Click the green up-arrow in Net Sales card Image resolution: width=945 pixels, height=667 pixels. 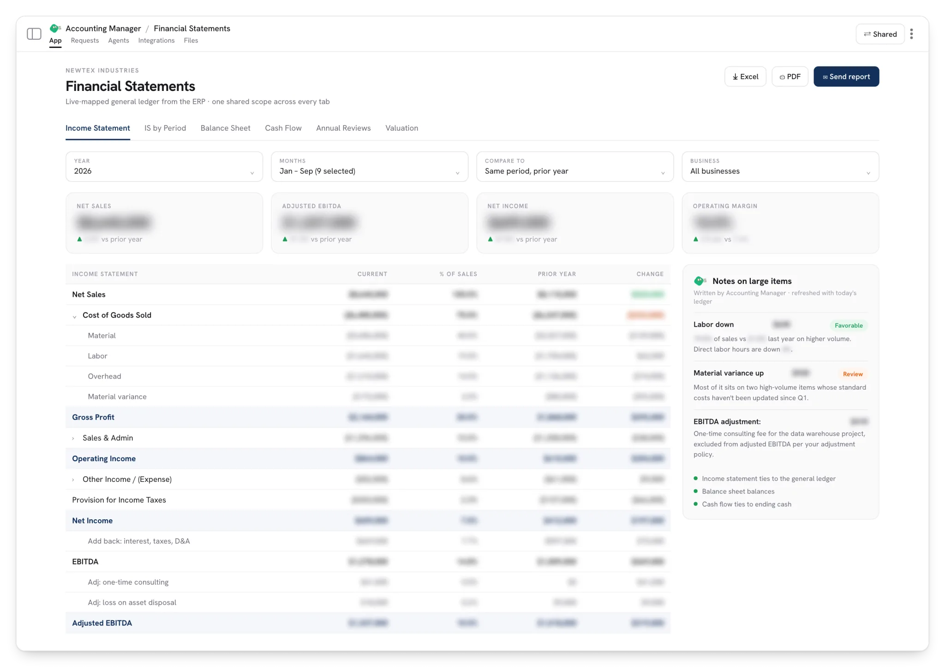click(79, 239)
